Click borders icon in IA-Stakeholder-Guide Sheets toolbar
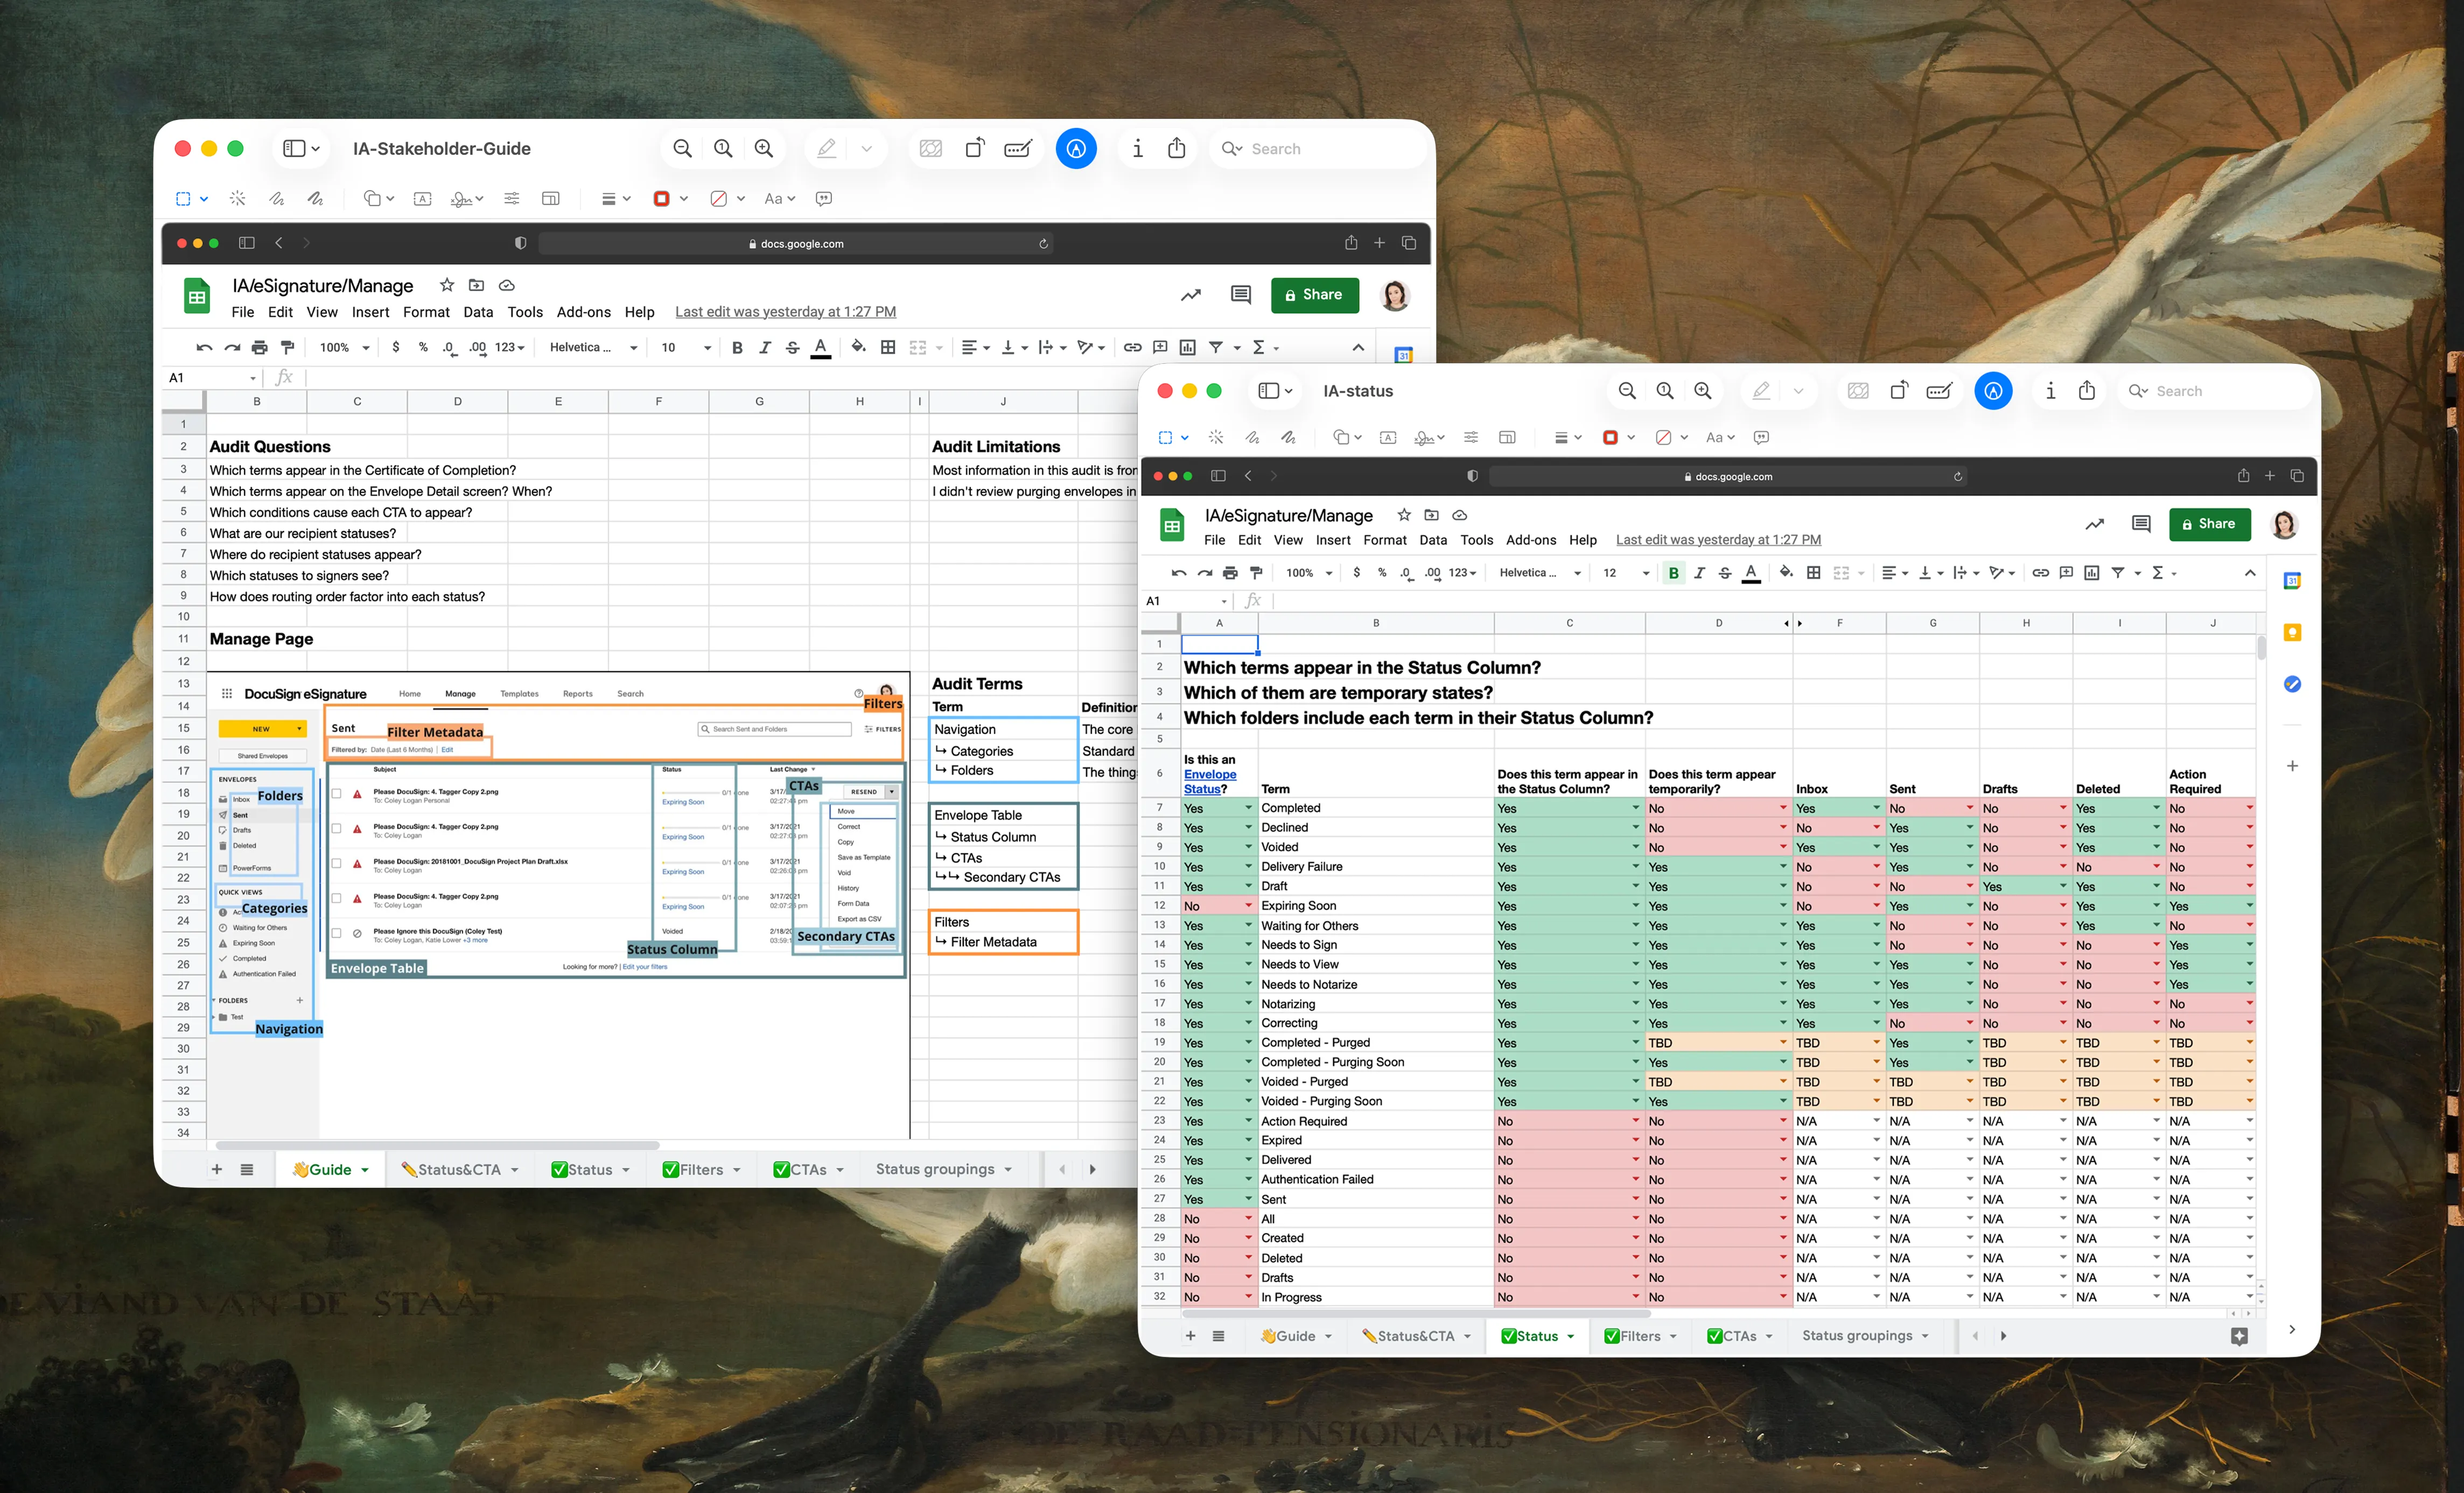2464x1493 pixels. point(888,348)
